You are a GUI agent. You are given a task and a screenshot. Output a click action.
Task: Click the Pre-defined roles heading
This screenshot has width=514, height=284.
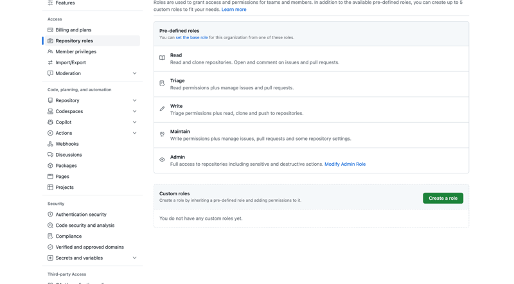point(179,30)
